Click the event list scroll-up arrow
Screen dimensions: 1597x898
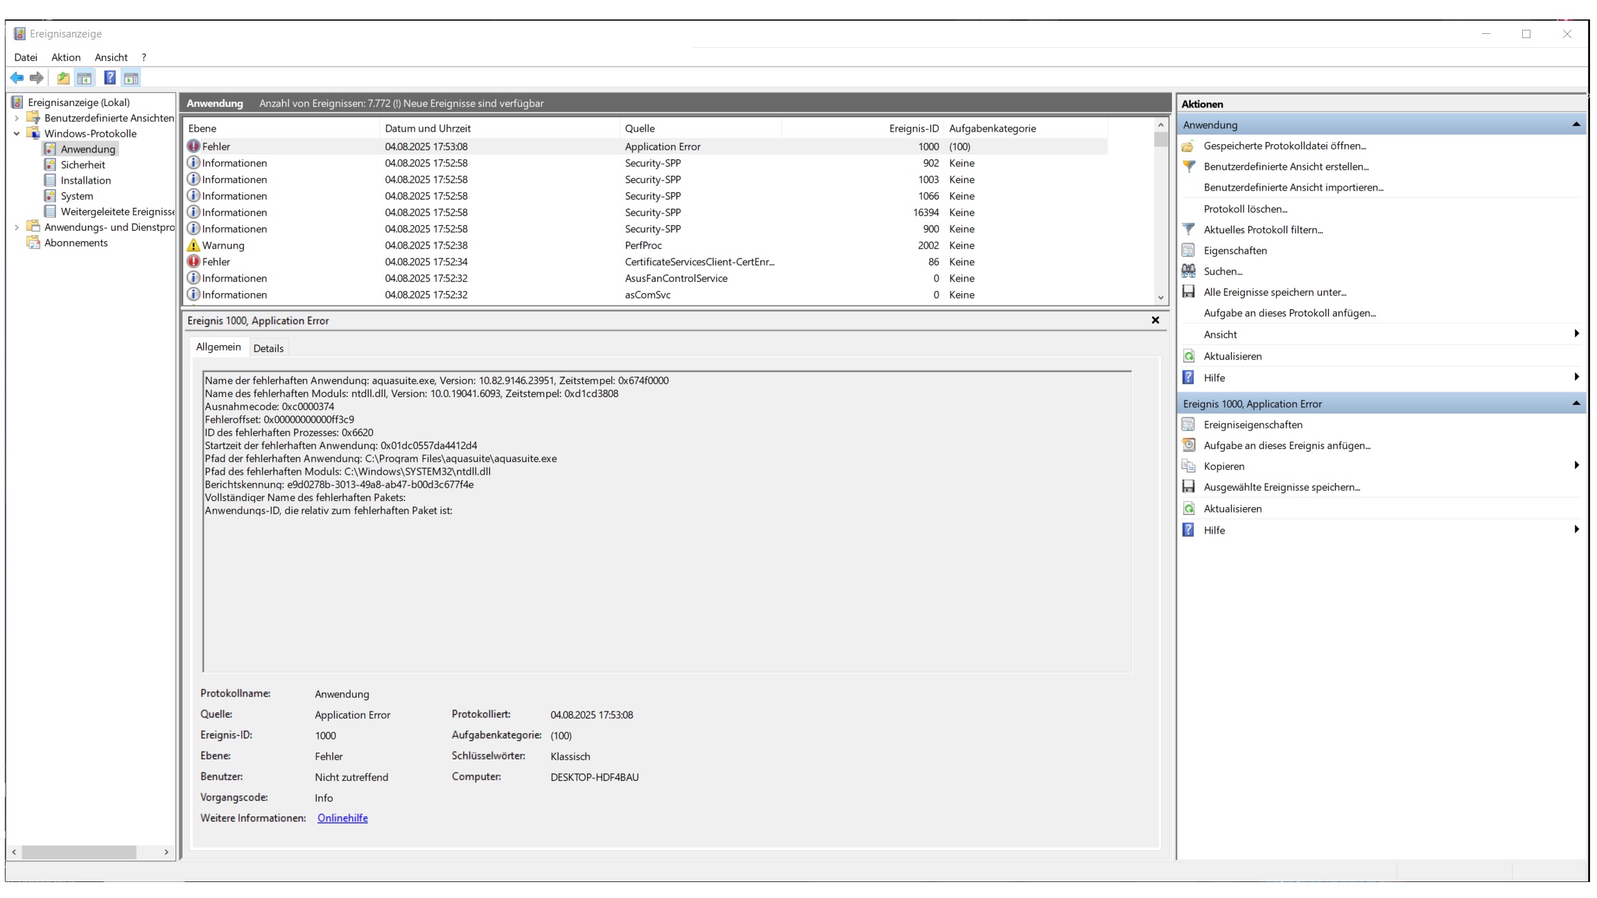click(x=1161, y=125)
